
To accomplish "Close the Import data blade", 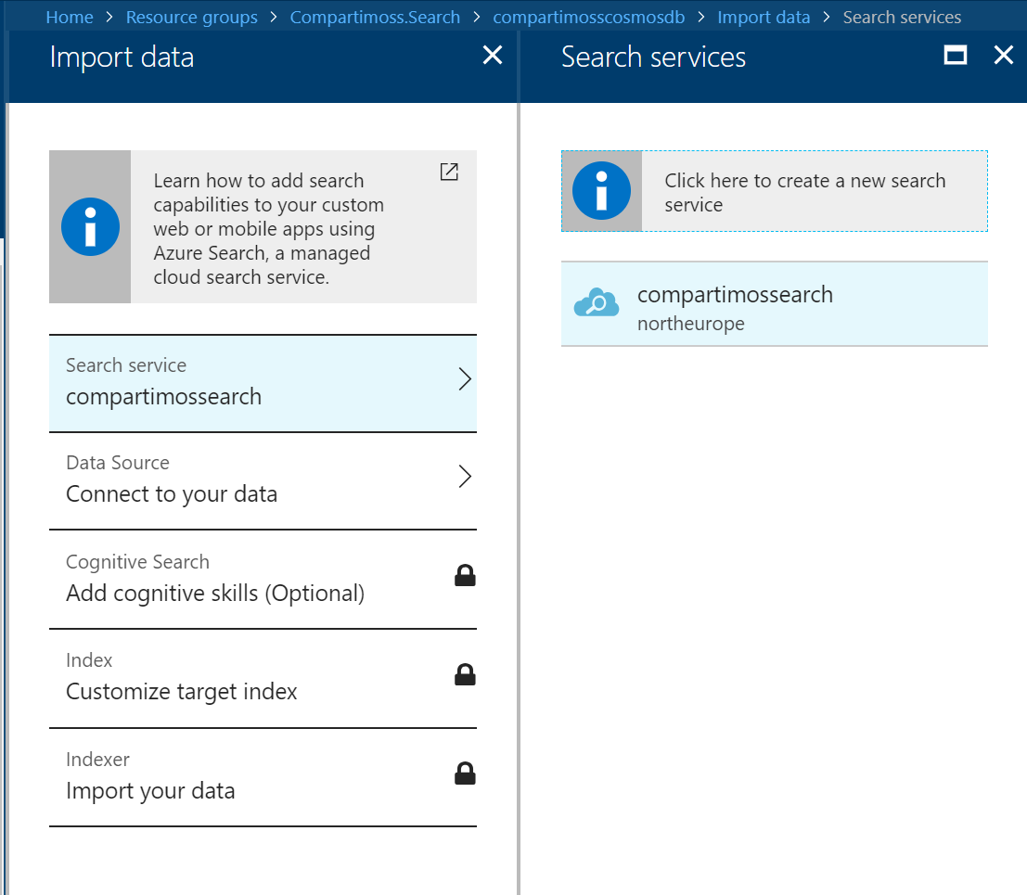I will pos(493,55).
